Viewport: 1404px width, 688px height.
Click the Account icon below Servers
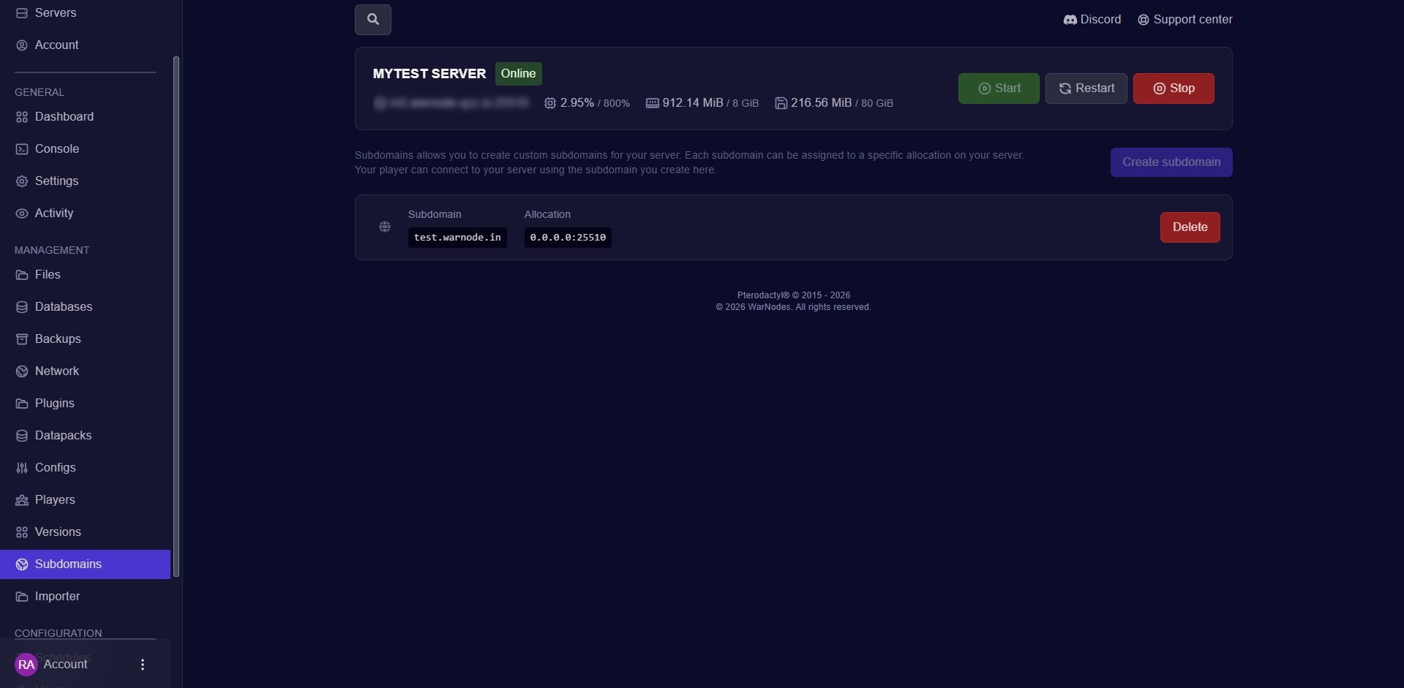tap(22, 45)
